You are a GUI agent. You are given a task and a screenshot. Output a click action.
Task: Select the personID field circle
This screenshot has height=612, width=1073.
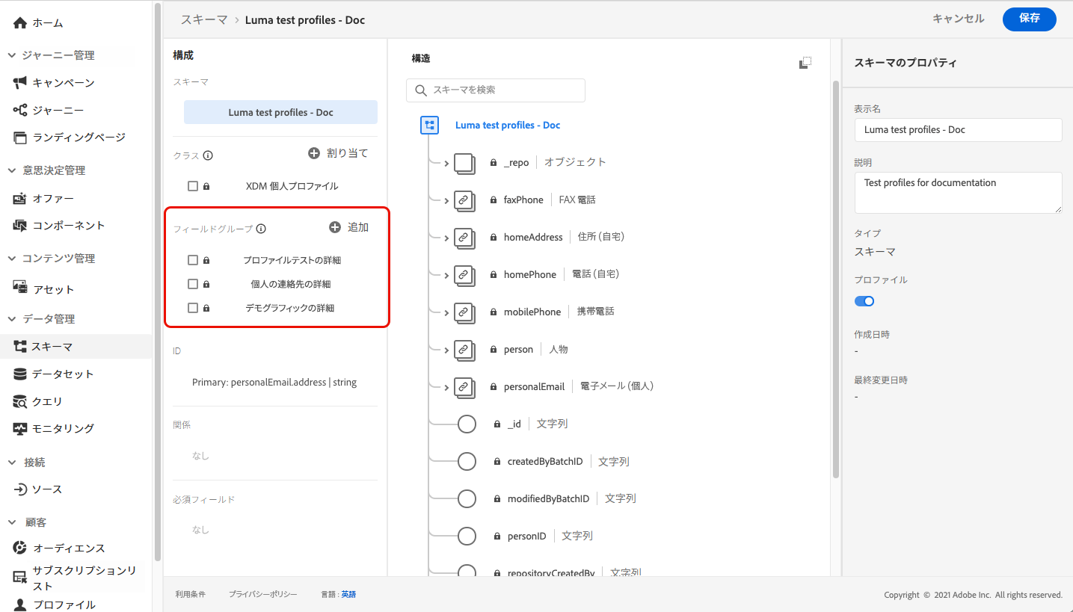tap(467, 536)
